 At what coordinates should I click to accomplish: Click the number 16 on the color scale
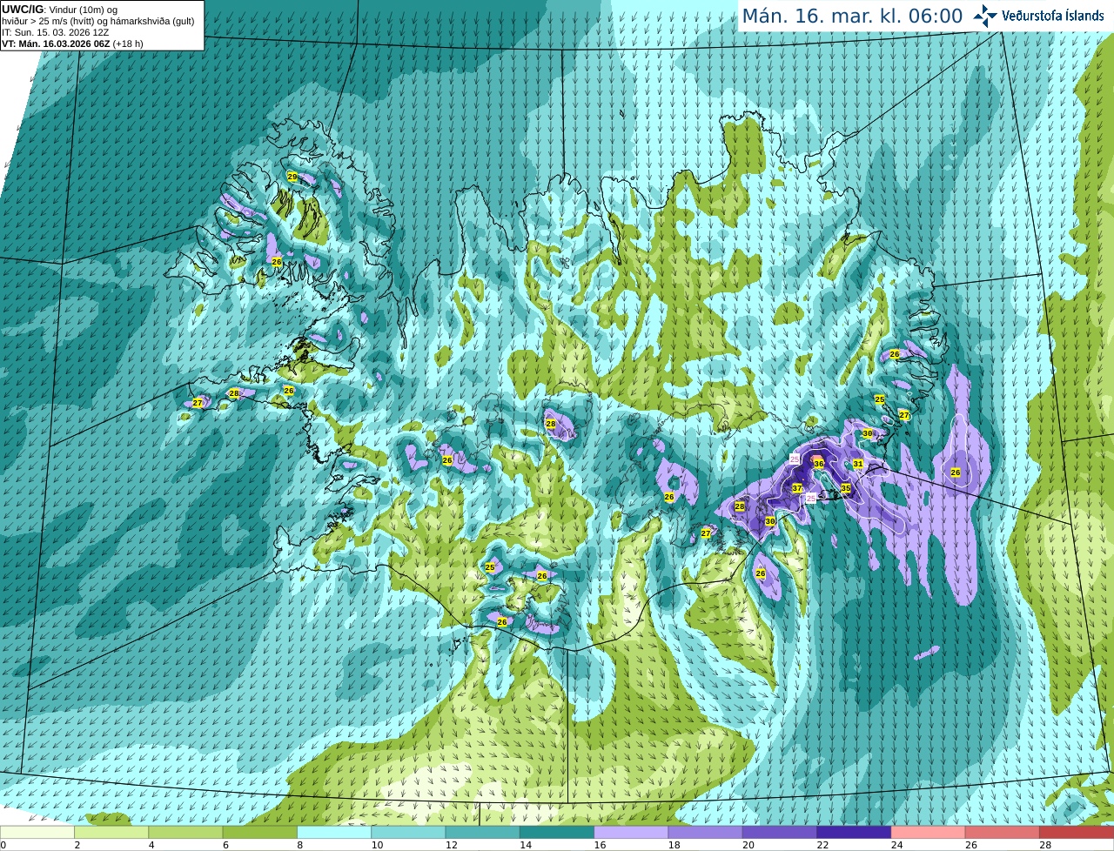601,845
